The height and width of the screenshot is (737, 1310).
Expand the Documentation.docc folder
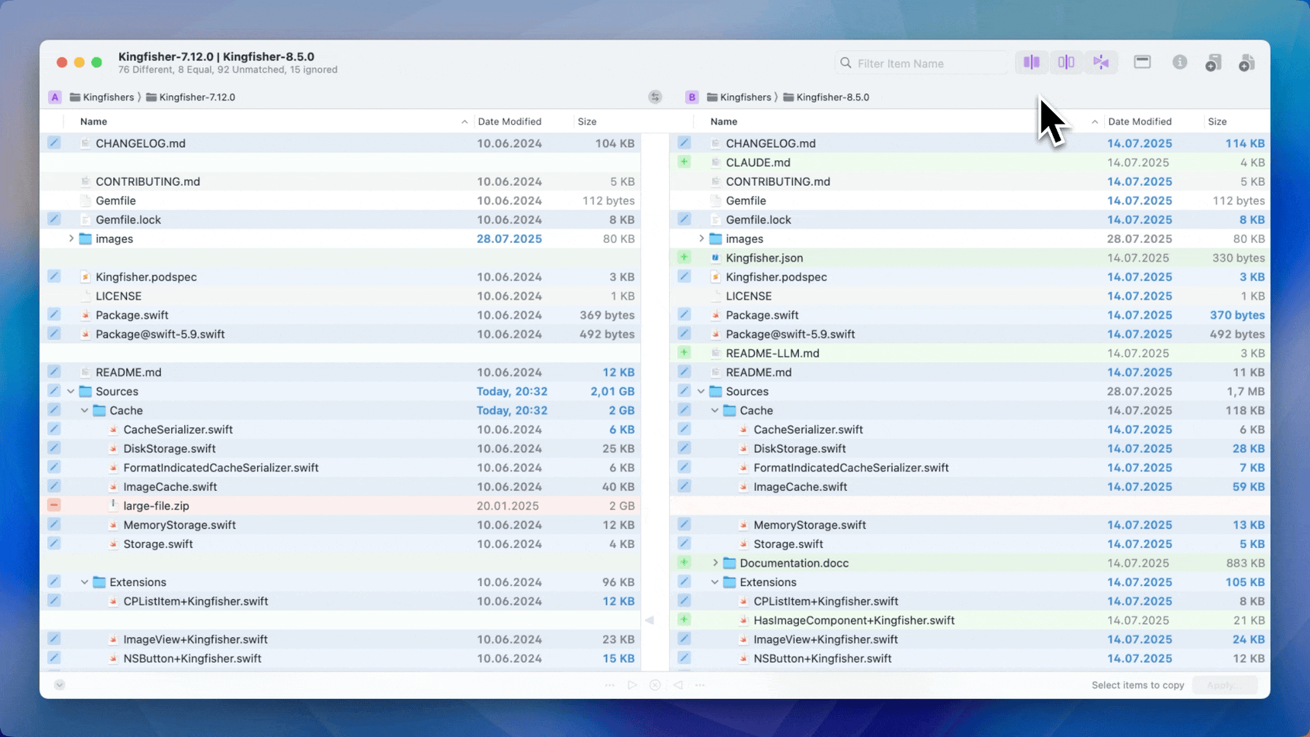click(715, 563)
